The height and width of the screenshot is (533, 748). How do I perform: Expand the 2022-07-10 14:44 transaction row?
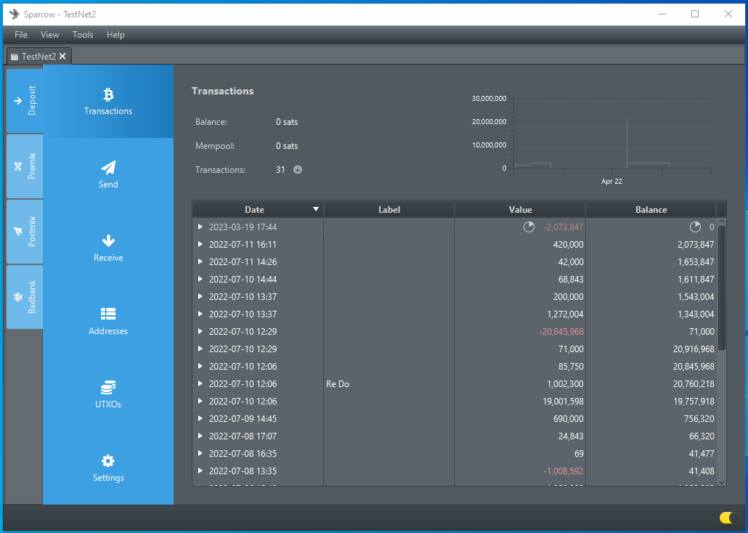(200, 279)
